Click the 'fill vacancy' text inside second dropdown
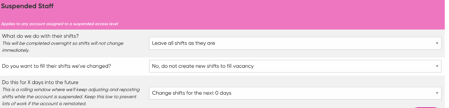This screenshot has width=449, height=108. point(240,66)
